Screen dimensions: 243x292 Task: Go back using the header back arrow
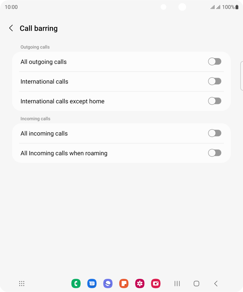coord(11,28)
